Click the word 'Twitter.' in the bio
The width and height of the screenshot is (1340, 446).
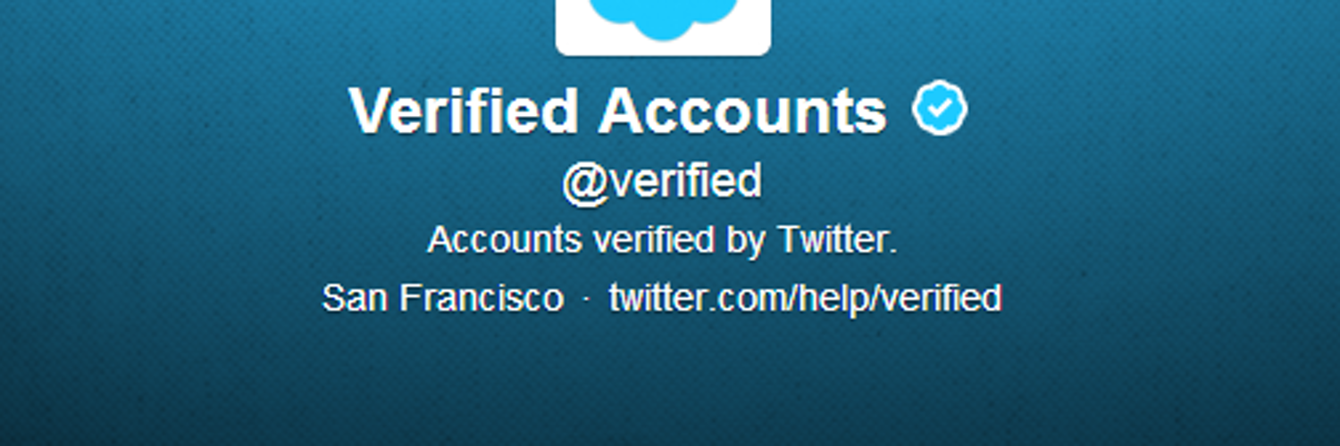click(x=837, y=240)
